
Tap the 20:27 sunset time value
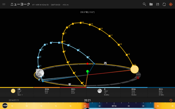[73, 91]
